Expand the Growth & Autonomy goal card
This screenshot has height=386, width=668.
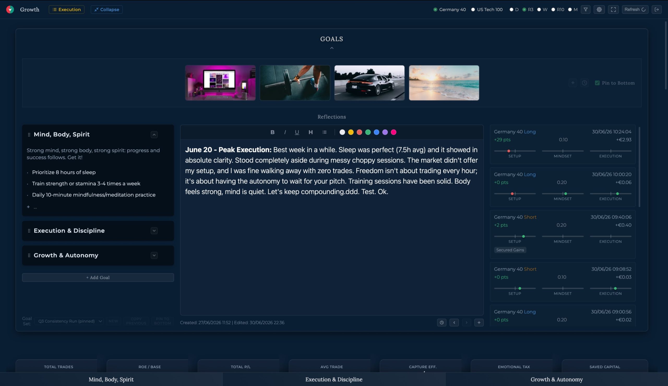[154, 255]
